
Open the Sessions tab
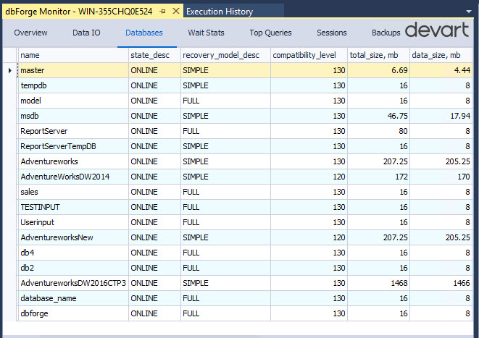[332, 33]
